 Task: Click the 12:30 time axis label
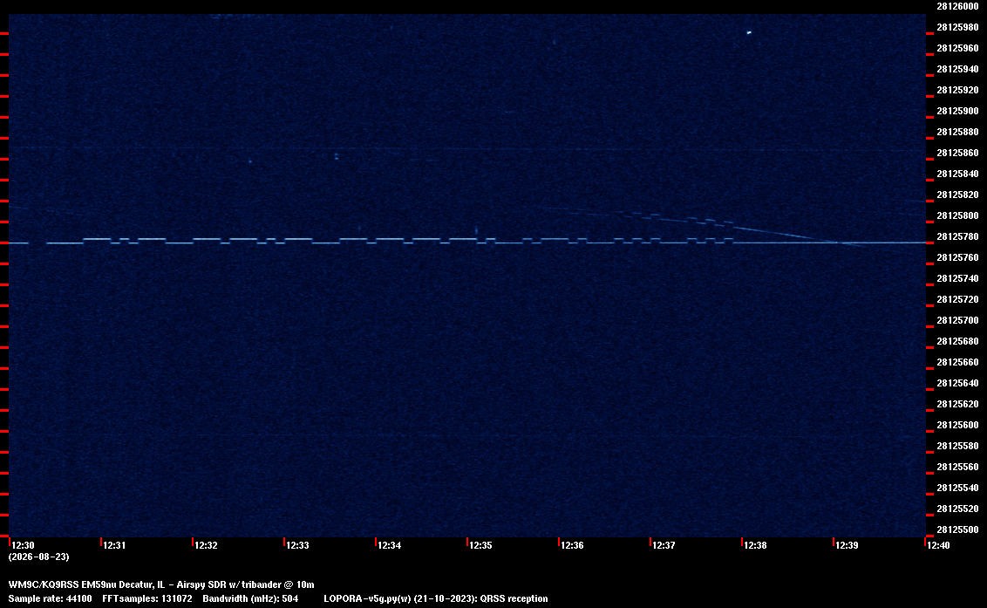24,545
